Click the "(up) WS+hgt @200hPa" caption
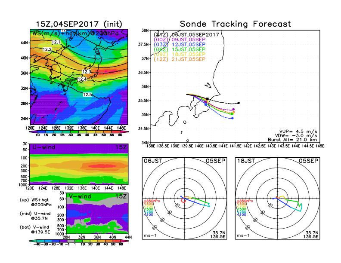 [35, 202]
